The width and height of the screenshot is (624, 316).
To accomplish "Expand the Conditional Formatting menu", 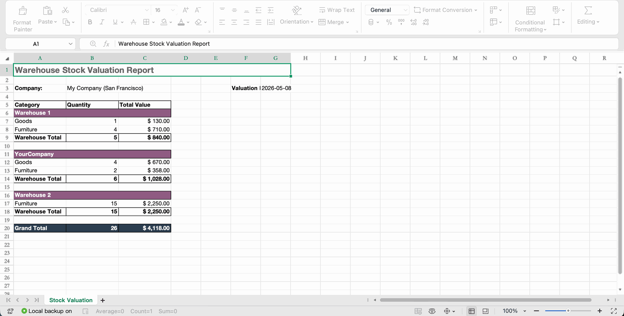I will click(x=530, y=26).
